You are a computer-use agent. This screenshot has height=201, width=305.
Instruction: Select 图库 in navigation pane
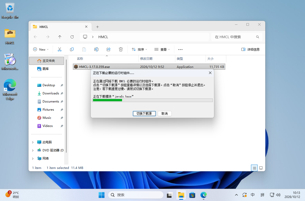tap(46, 69)
